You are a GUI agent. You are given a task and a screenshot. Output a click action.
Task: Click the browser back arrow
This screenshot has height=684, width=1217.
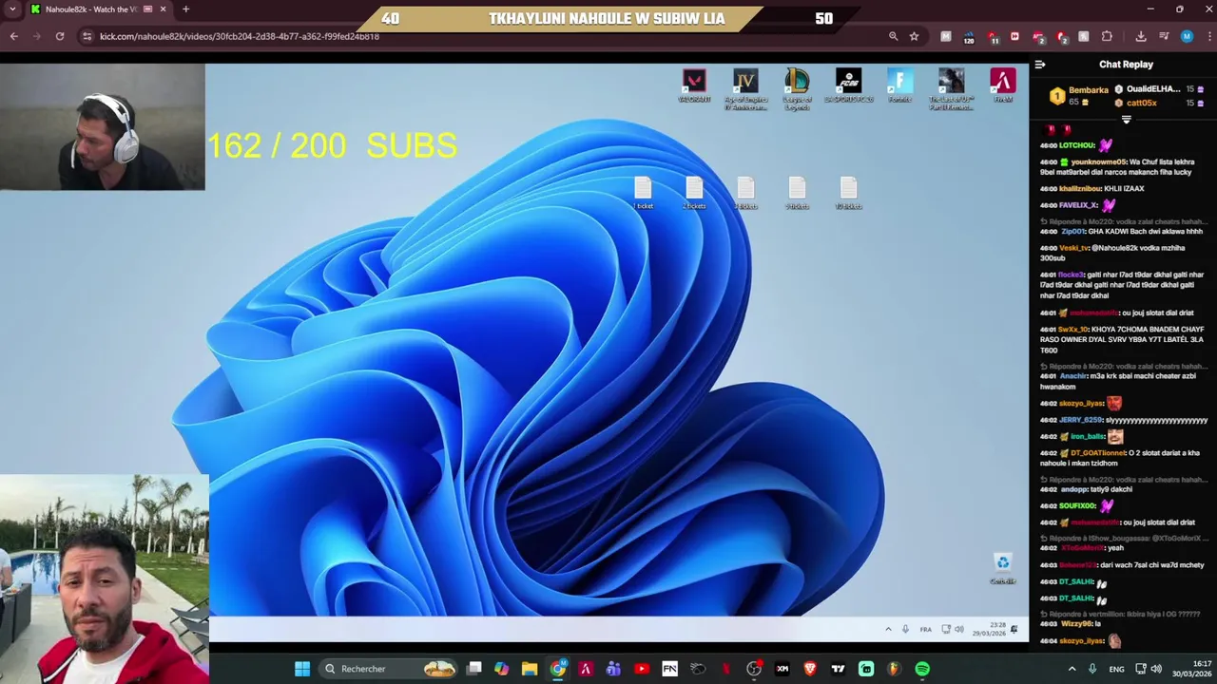coord(13,36)
